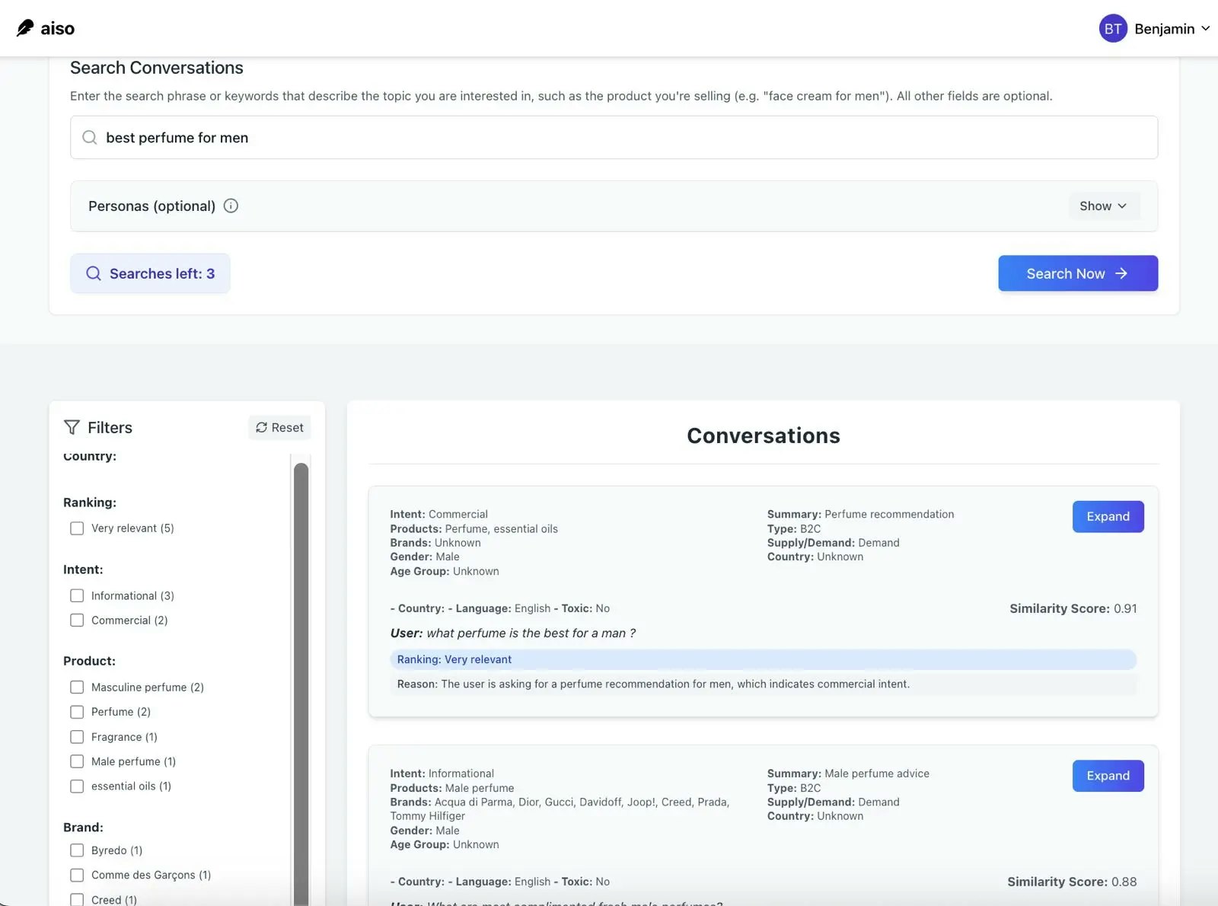Check the Very relevant ranking checkbox

tap(77, 528)
